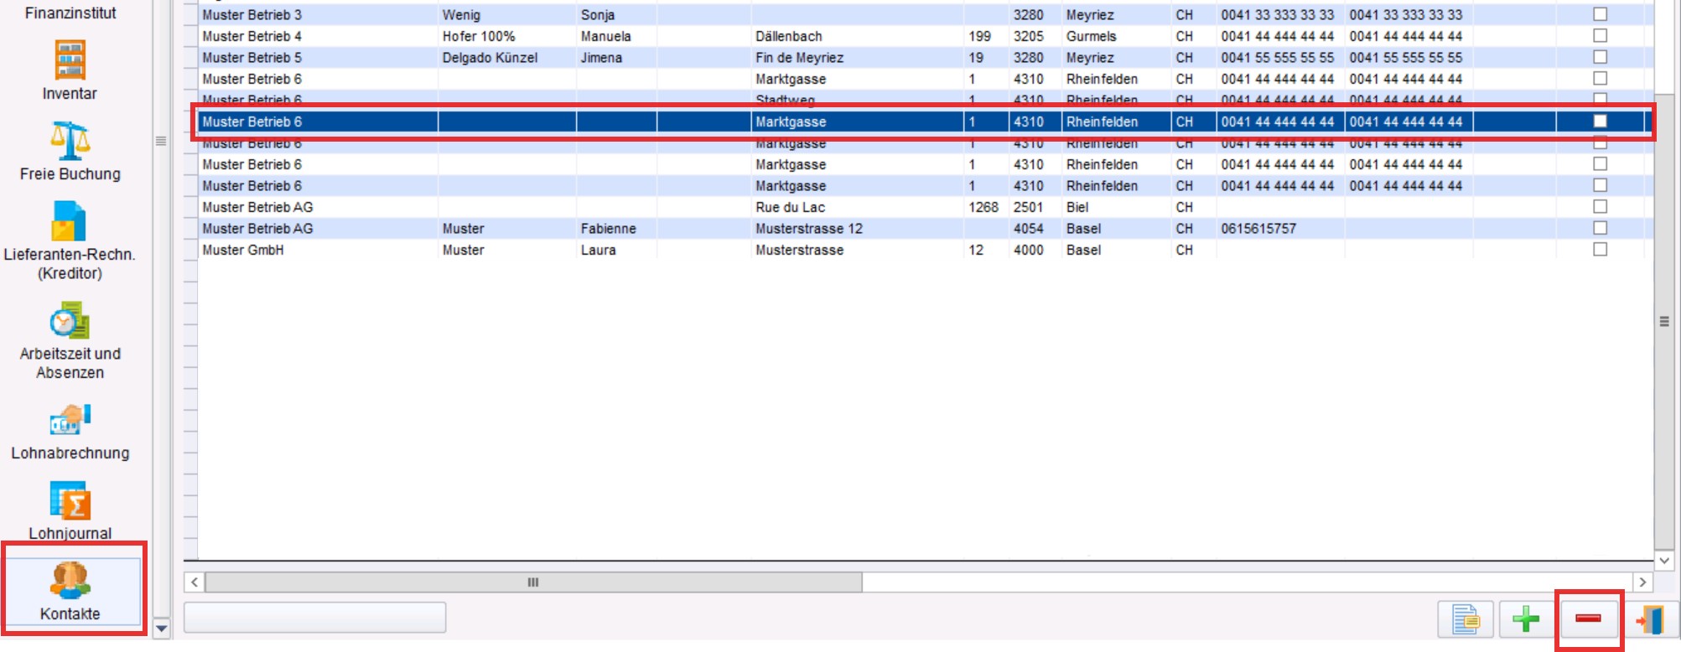Tick checkbox in Muster GmbH row
The width and height of the screenshot is (1681, 652).
pos(1600,250)
